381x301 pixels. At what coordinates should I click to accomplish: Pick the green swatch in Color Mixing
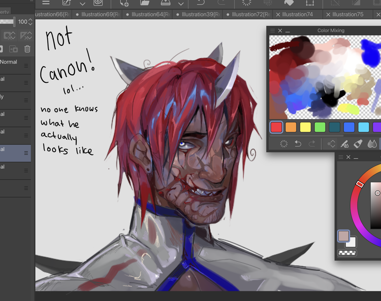[x=320, y=127]
